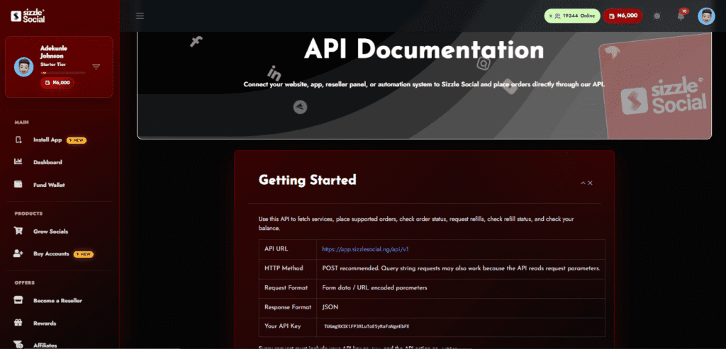Click the Request Format table label

point(286,287)
